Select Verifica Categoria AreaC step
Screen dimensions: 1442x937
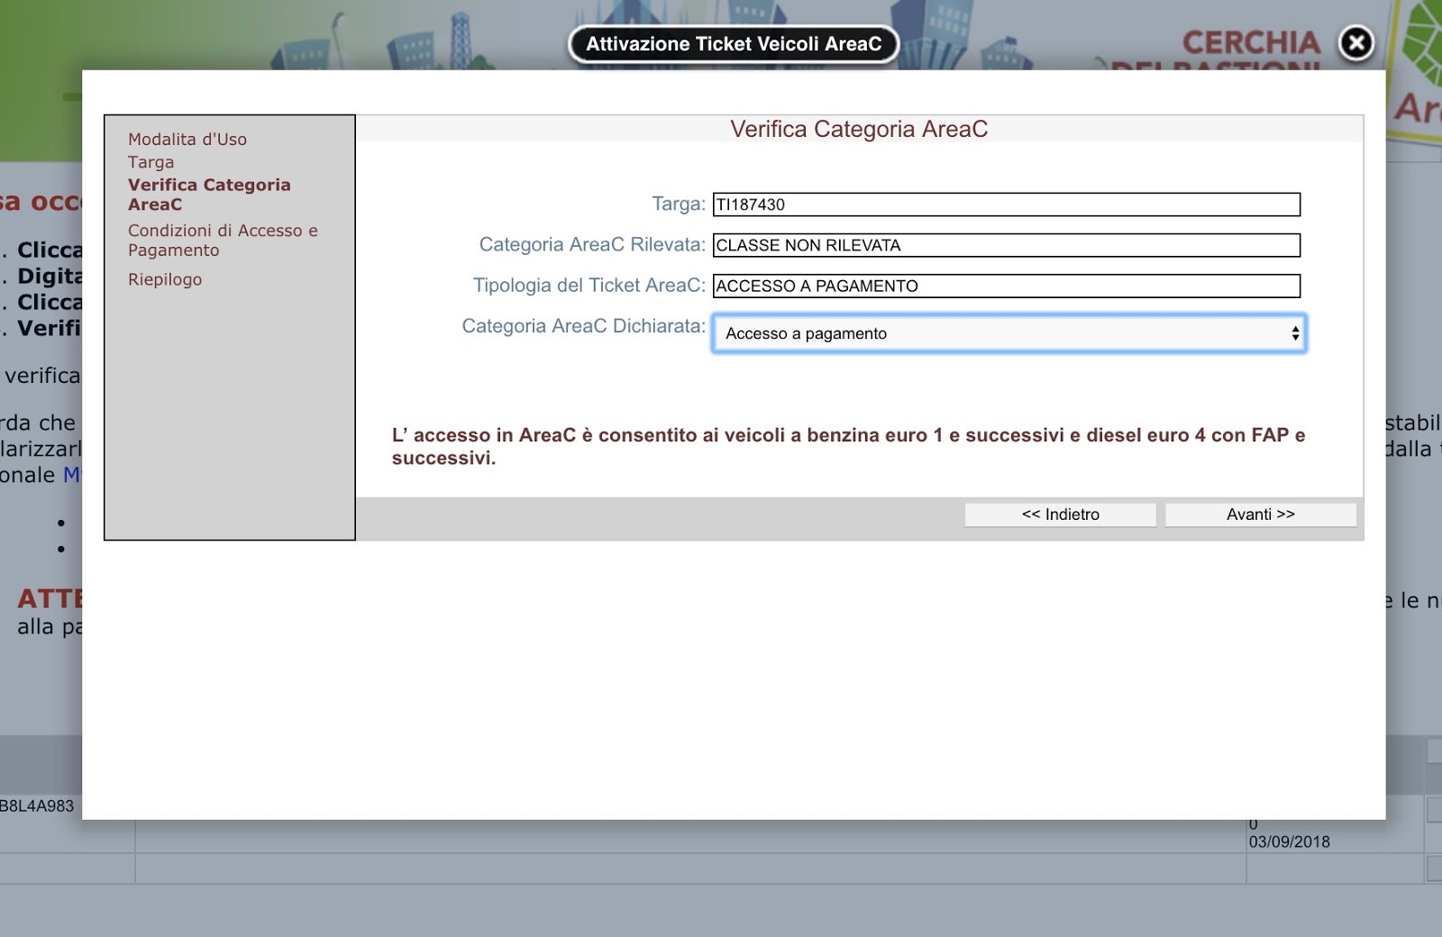click(209, 195)
